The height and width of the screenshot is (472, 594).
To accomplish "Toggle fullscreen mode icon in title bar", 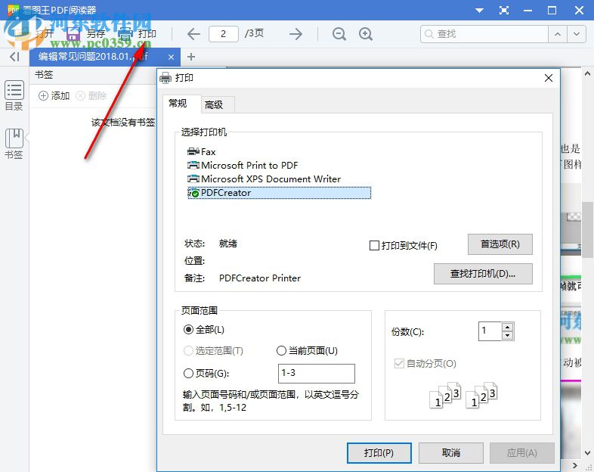I will [x=504, y=11].
